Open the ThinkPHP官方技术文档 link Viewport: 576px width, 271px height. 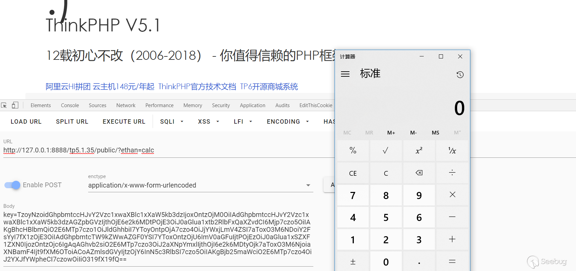197,87
